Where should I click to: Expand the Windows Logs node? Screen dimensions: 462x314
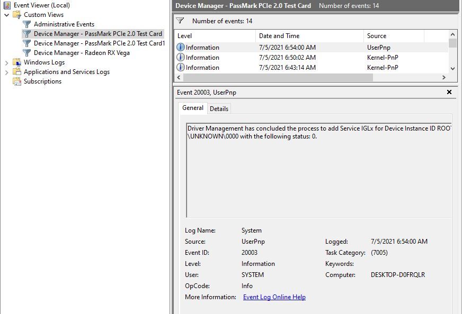(6, 62)
